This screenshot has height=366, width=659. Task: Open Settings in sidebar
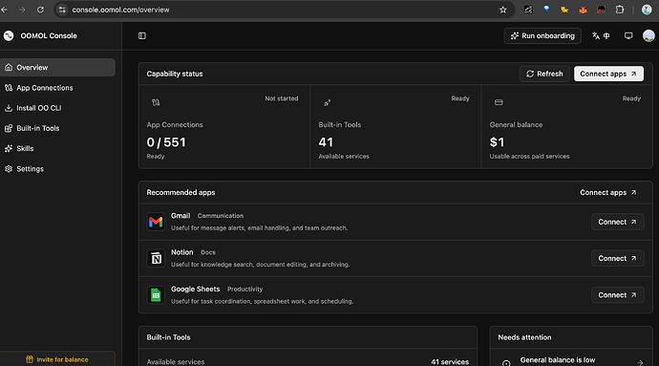pyautogui.click(x=57, y=169)
